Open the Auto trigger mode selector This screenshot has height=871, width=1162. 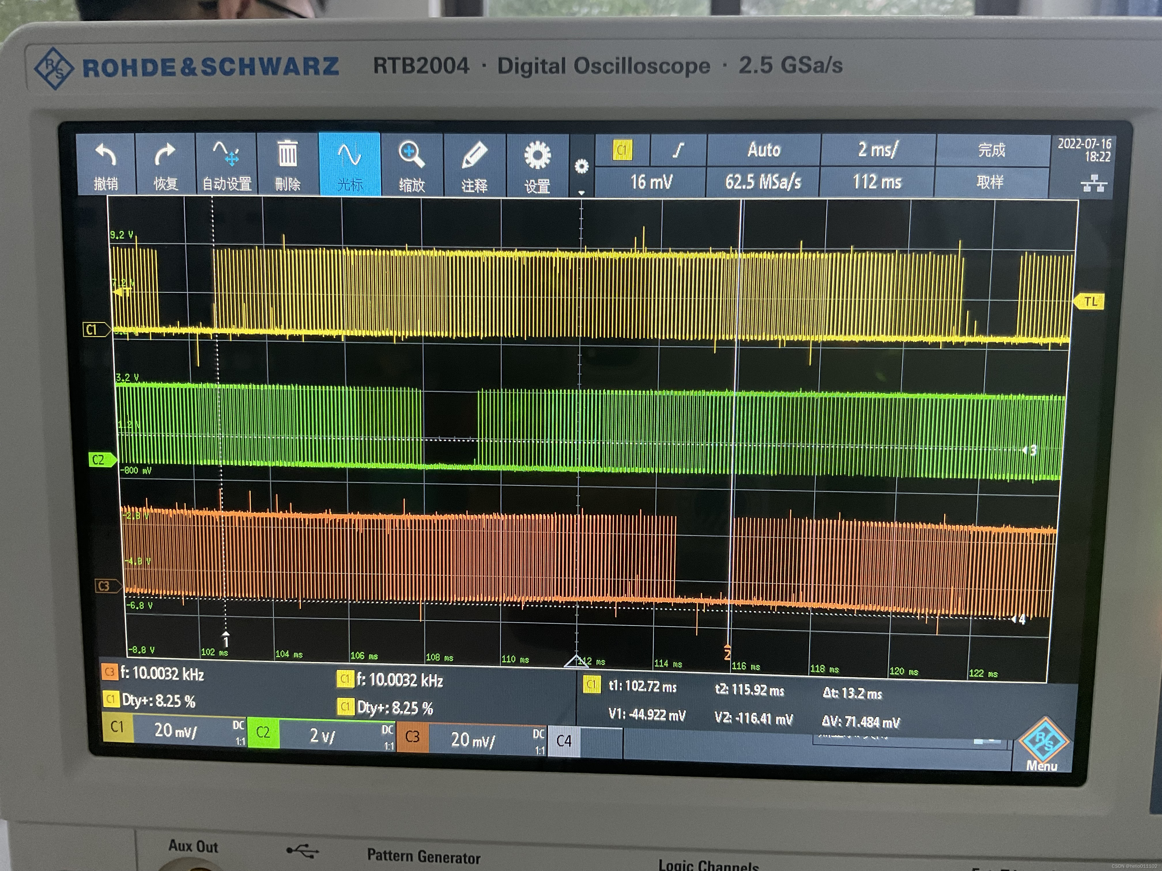click(x=764, y=150)
